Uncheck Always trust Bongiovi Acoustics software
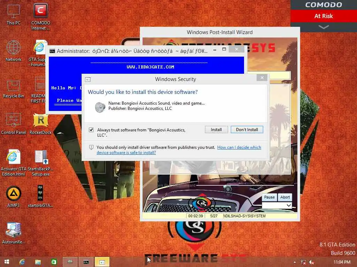357x267 pixels. click(x=91, y=130)
